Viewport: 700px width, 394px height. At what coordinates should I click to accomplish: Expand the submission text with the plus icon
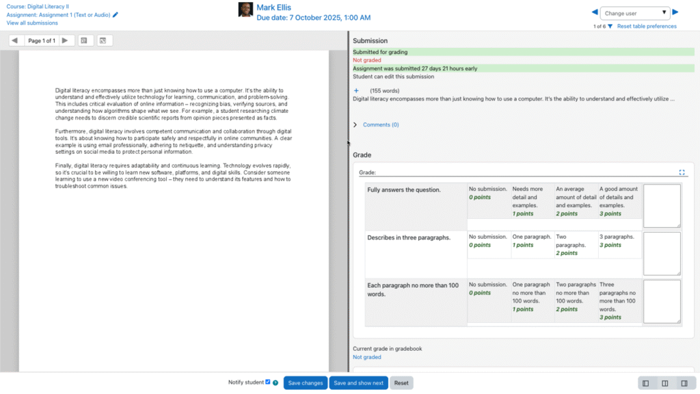coord(355,90)
